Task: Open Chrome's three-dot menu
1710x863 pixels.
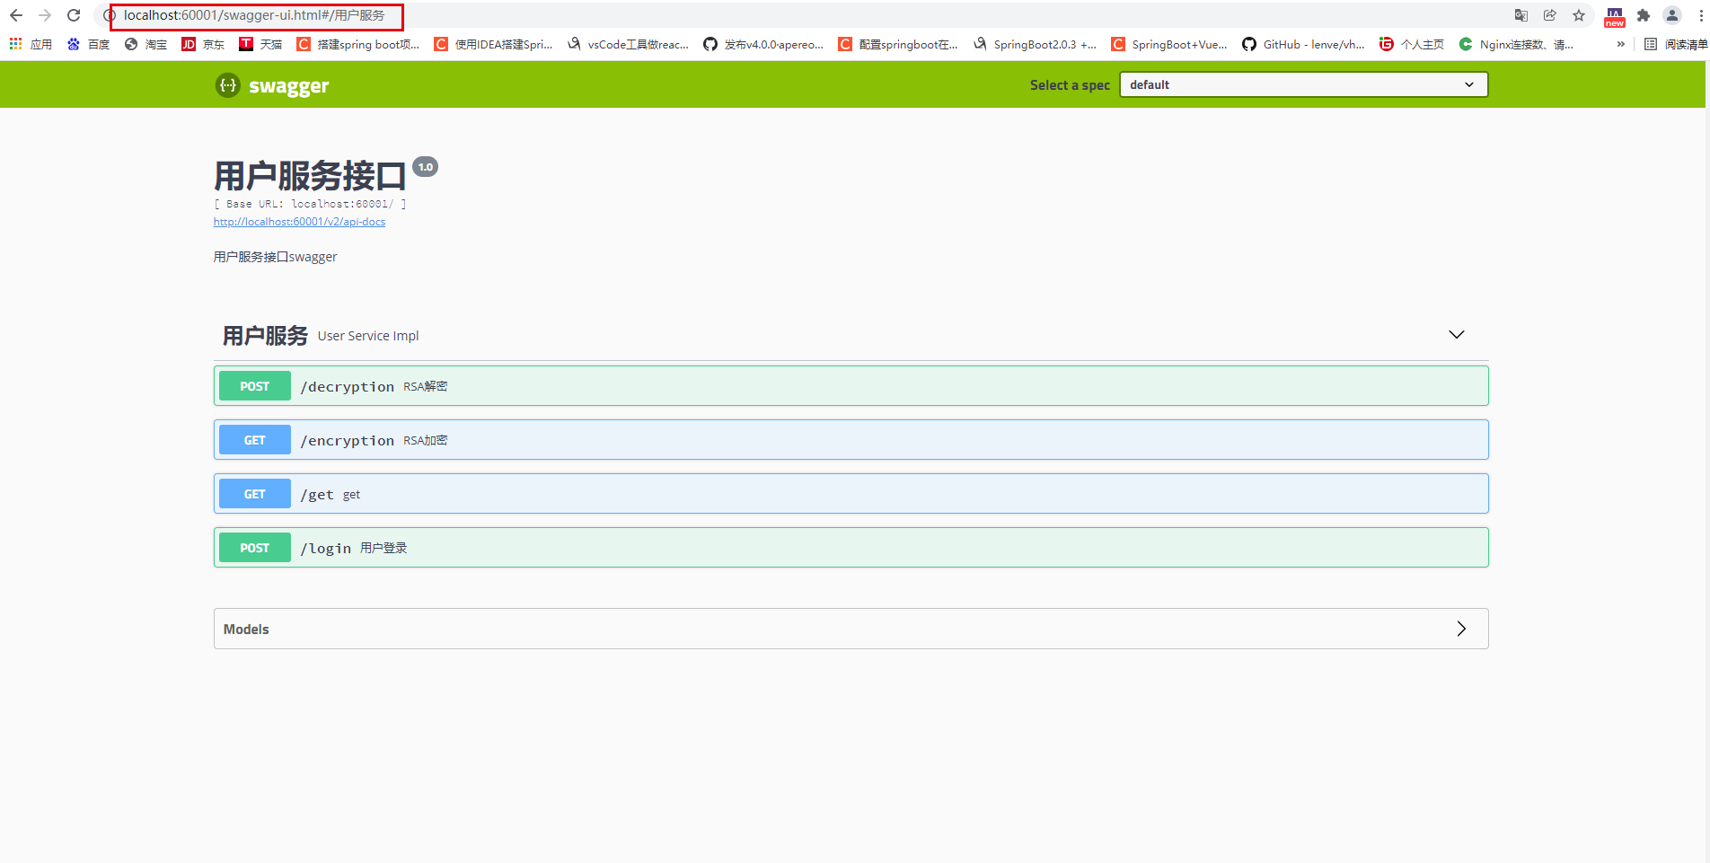Action: pos(1697,15)
